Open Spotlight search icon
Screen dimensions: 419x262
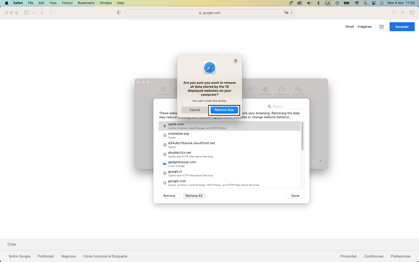[x=365, y=3]
